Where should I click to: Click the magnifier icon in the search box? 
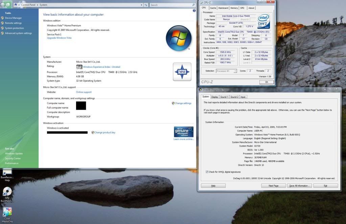193,5
